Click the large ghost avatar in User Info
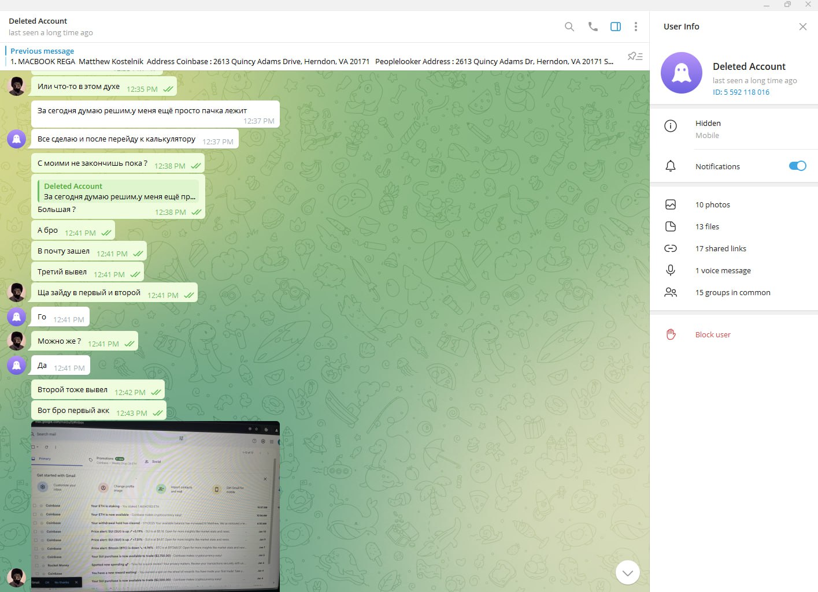 [x=682, y=73]
